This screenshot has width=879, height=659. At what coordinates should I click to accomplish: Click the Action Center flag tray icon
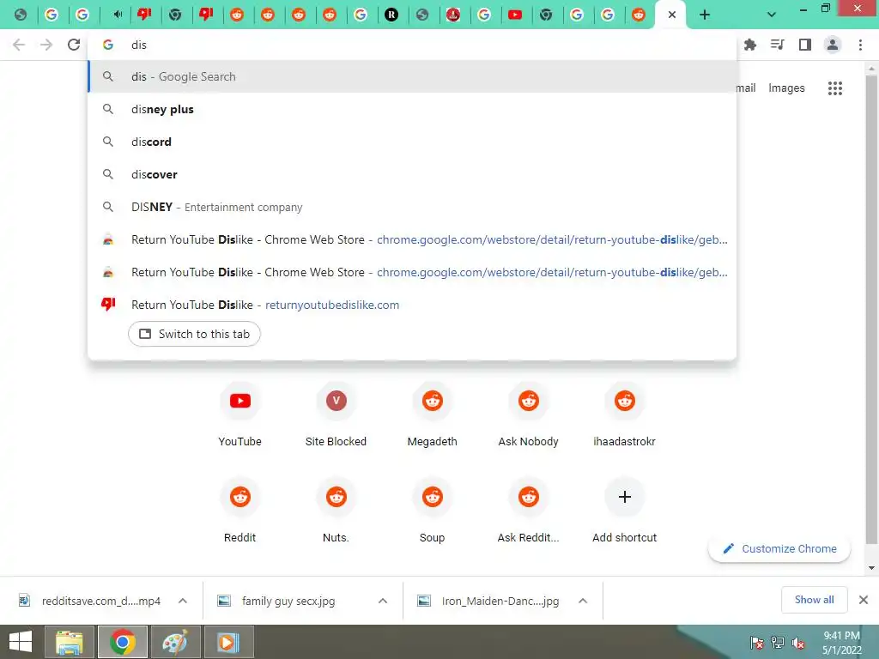[757, 643]
